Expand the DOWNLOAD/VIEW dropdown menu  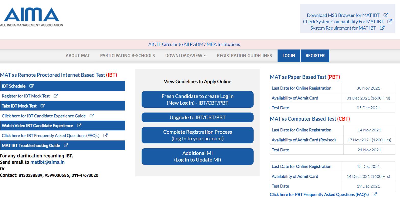186,56
